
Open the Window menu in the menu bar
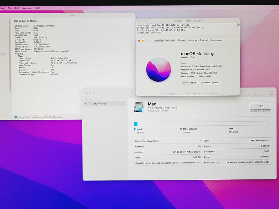(27, 8)
